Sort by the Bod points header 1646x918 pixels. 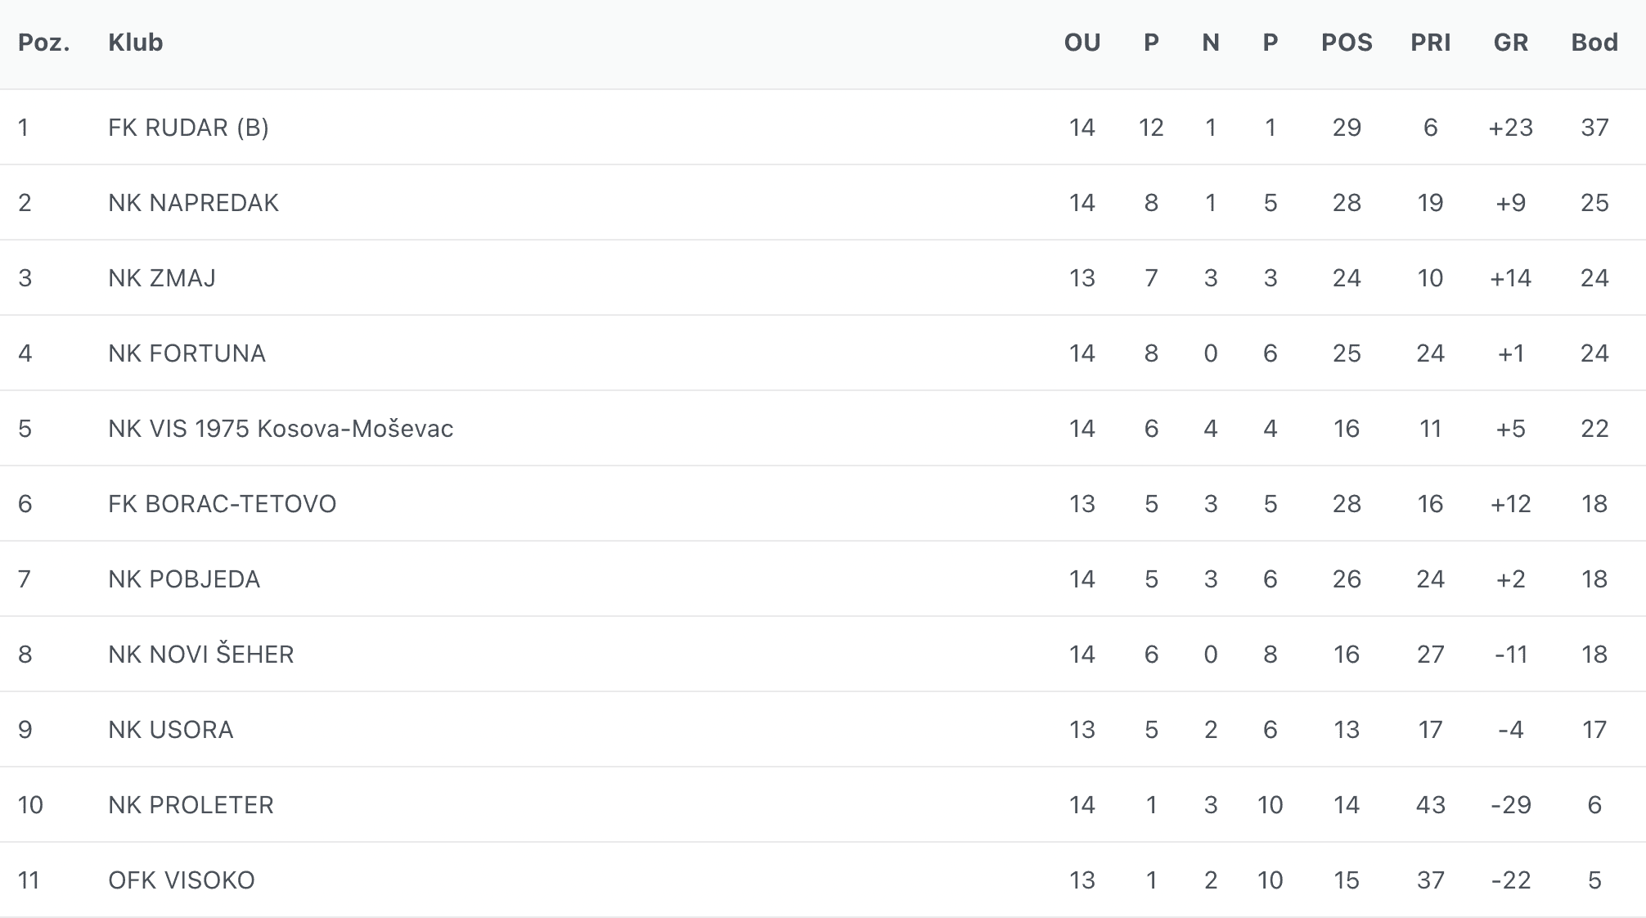click(x=1594, y=43)
